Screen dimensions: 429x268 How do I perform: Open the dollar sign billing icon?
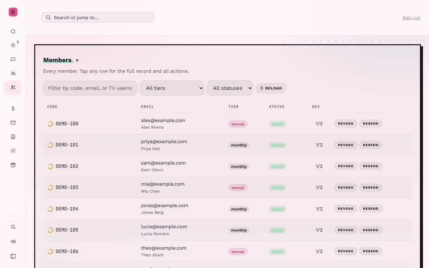click(13, 109)
